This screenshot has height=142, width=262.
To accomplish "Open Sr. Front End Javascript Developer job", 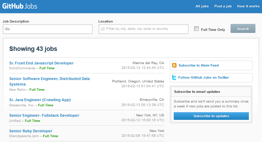I will 42,63.
